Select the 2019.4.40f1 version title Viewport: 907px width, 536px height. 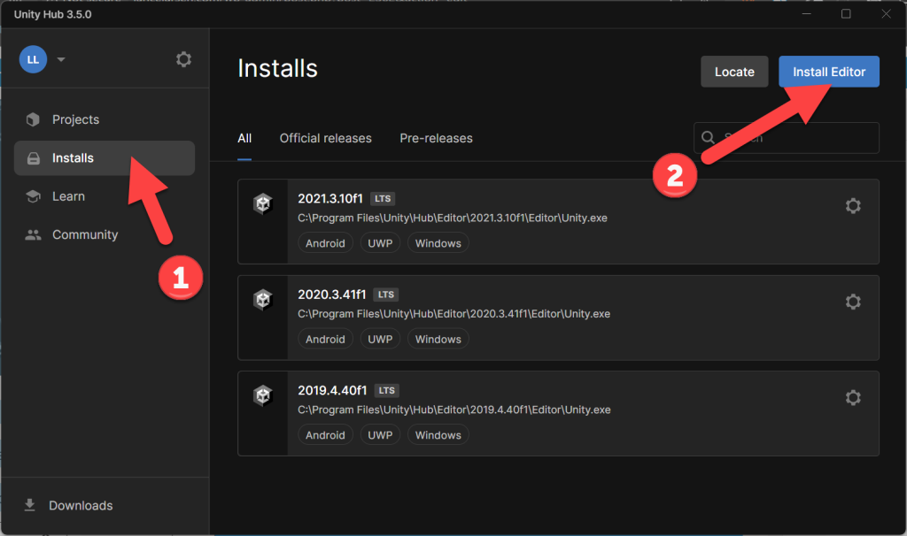point(333,390)
